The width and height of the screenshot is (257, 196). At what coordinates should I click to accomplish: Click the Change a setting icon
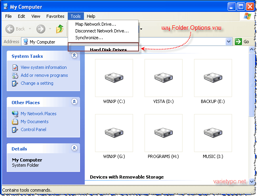click(x=15, y=84)
